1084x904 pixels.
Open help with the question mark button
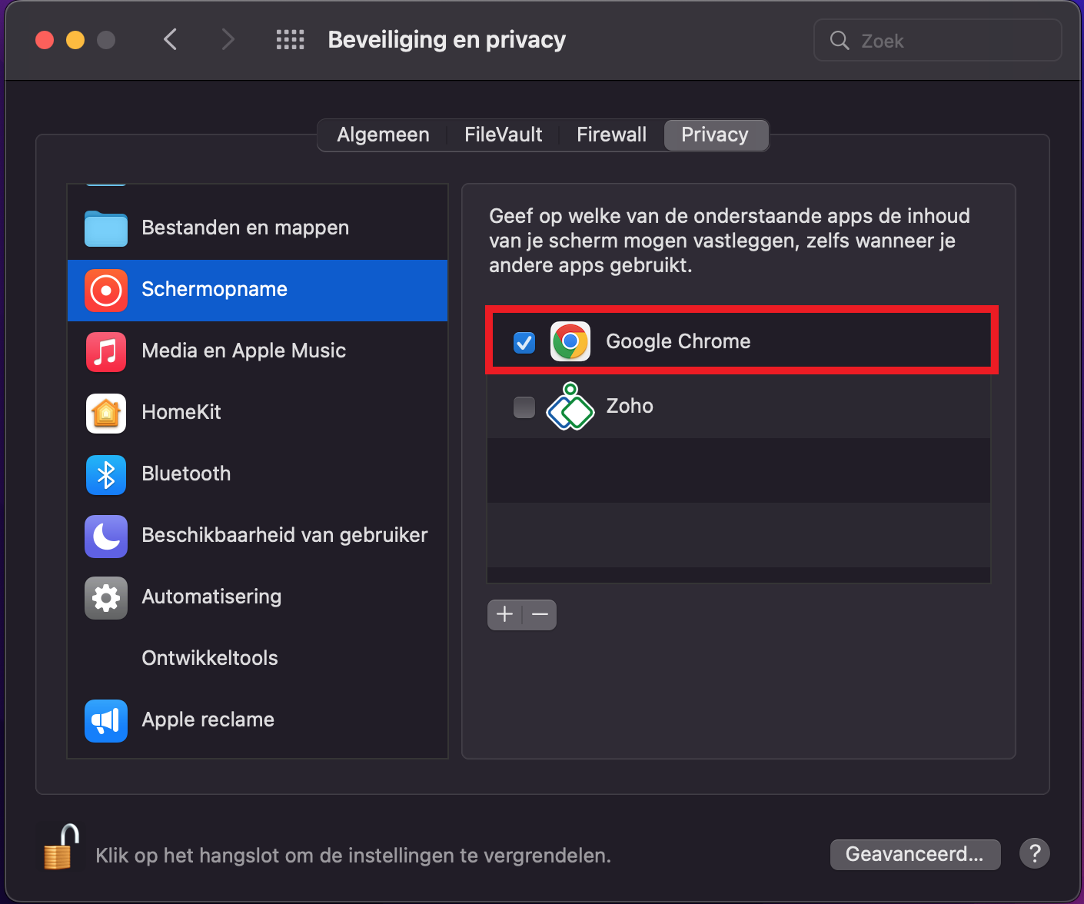tap(1035, 853)
